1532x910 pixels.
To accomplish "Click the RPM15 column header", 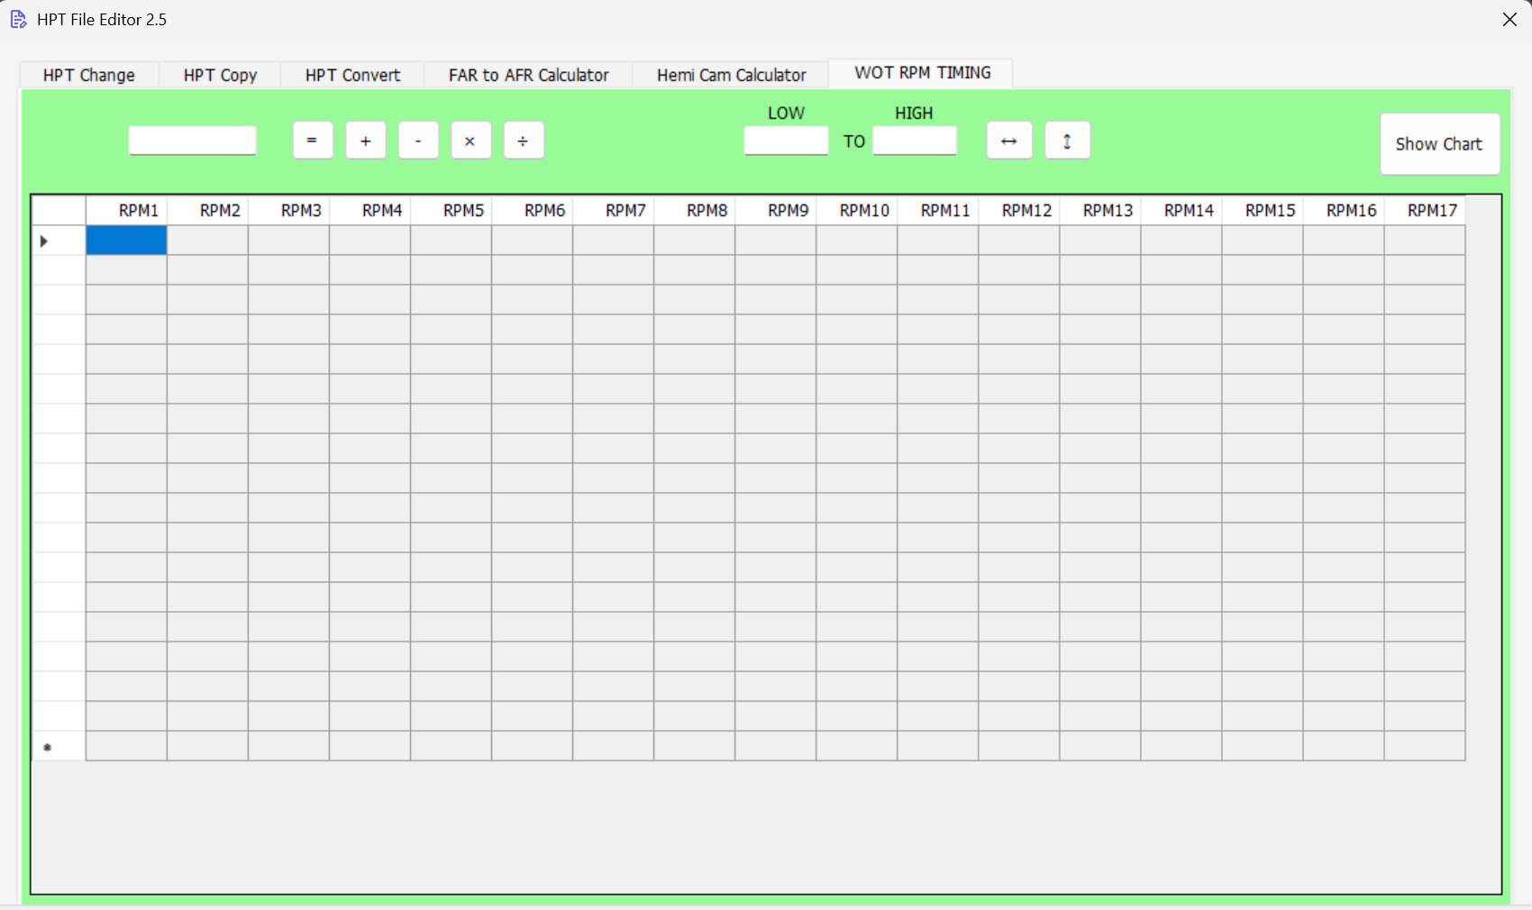I will [x=1262, y=210].
